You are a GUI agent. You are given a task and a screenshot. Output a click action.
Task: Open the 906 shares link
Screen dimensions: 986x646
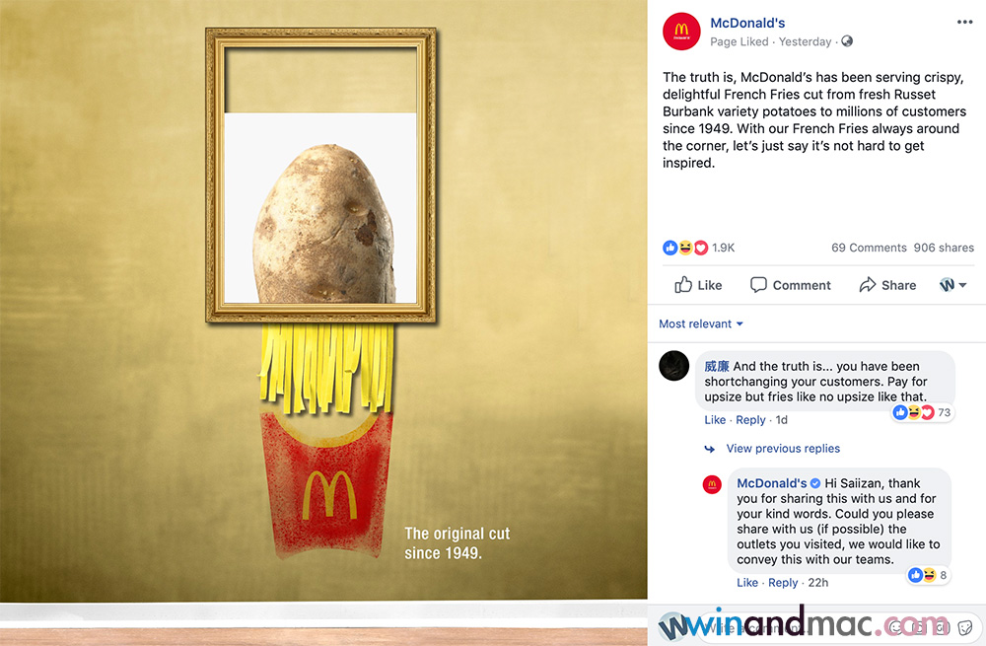click(x=944, y=248)
